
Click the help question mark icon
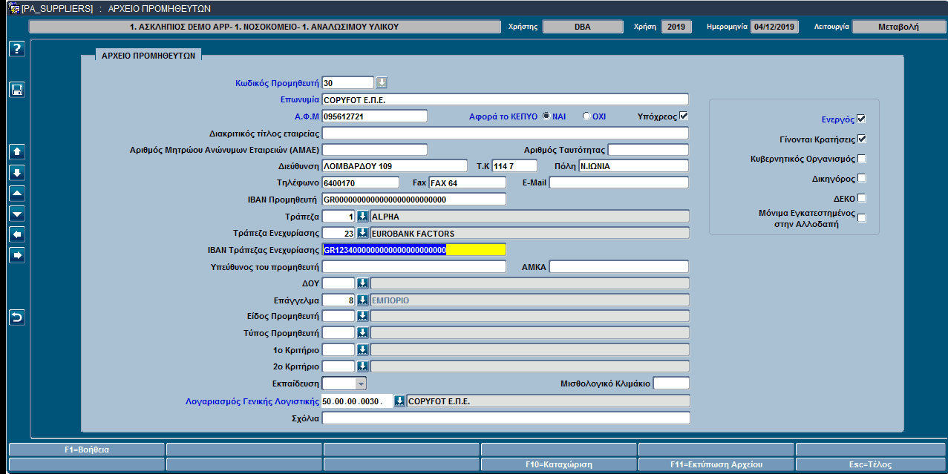pyautogui.click(x=16, y=49)
